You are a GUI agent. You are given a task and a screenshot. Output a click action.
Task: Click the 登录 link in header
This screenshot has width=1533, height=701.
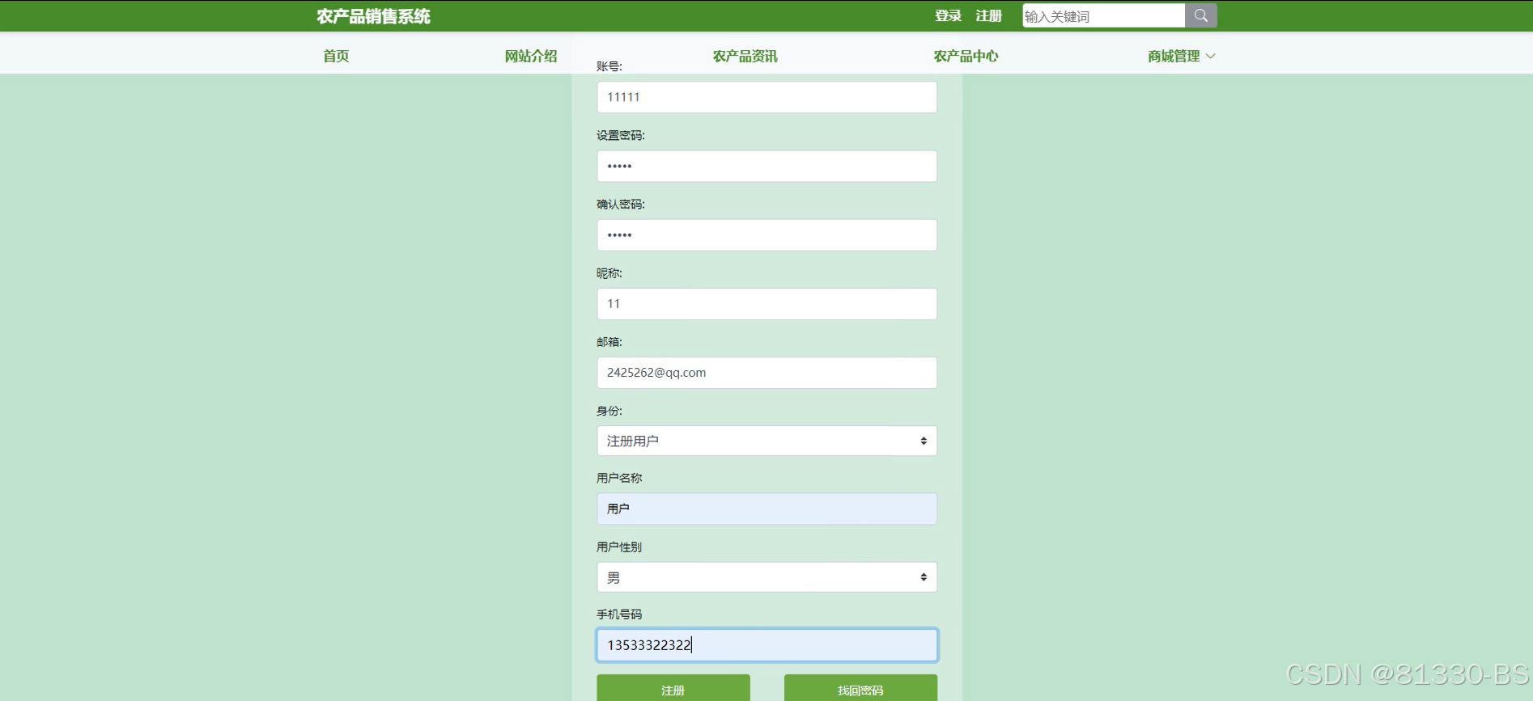coord(948,15)
